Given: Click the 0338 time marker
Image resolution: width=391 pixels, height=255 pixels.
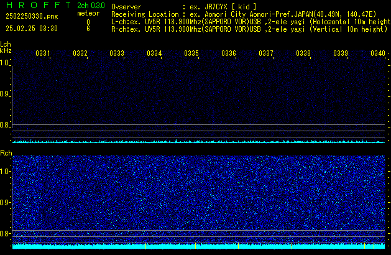Looking at the screenshot, I should pos(303,53).
